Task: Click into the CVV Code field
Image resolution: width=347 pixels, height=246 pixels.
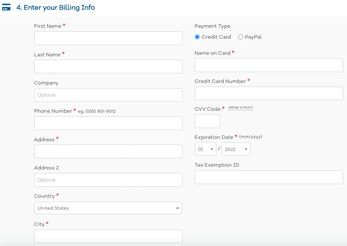Action: coord(207,121)
